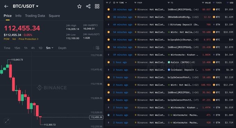236x128 pixels.
Task: Open the USD column filter
Action: coord(228,3)
